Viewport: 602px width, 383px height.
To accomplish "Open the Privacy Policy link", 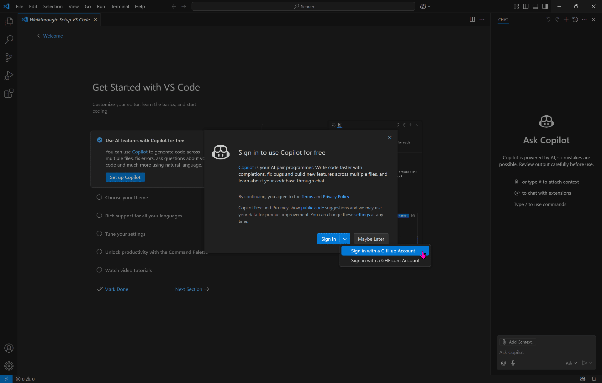I will coord(336,197).
